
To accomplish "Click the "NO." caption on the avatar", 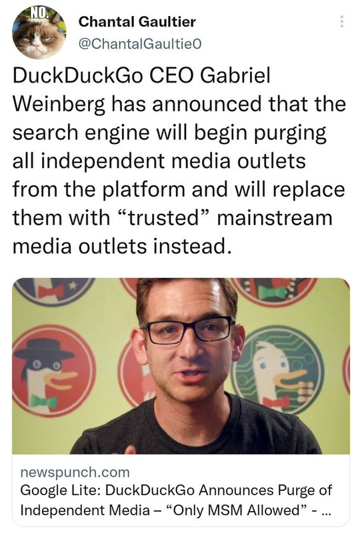I will tap(39, 13).
